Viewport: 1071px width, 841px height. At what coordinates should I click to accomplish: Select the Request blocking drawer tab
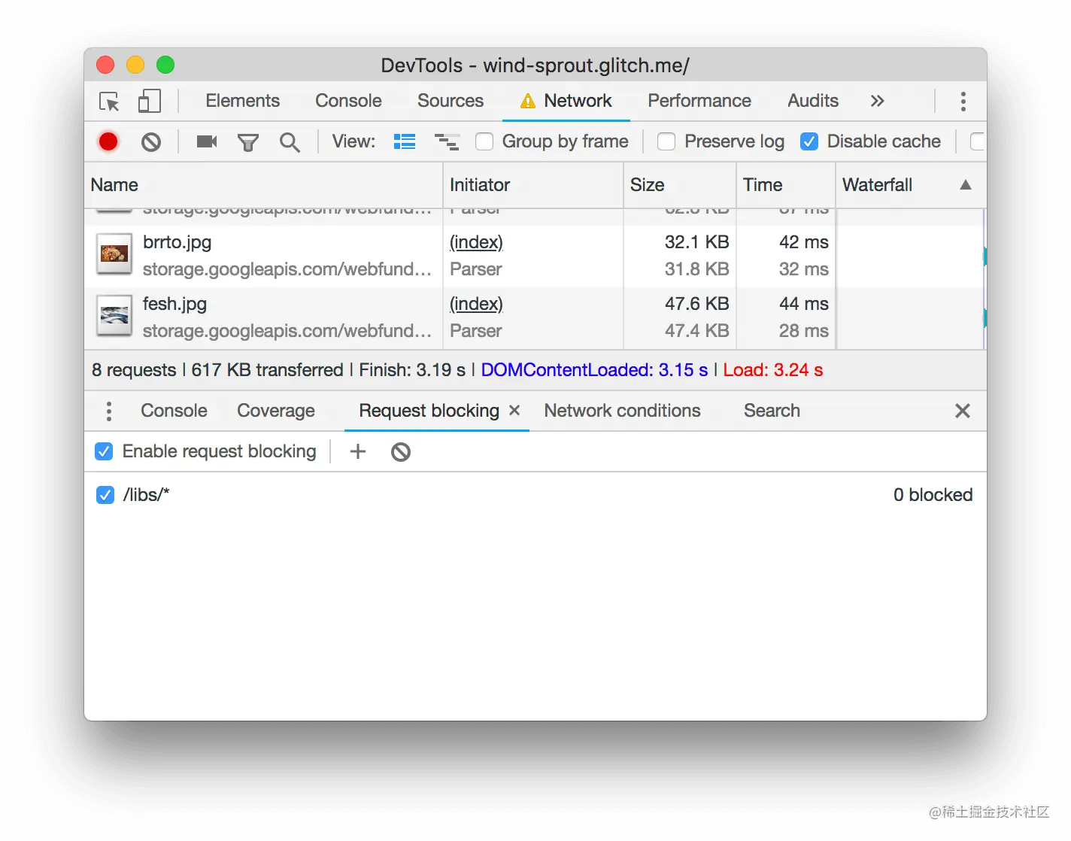point(429,411)
